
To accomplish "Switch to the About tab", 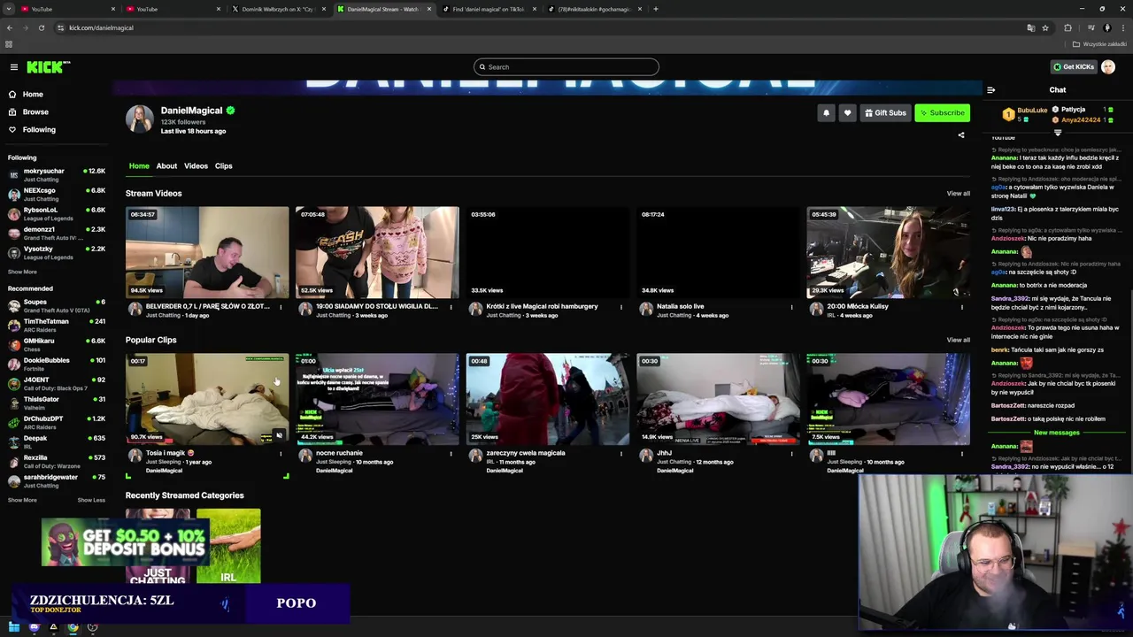I will tap(166, 166).
